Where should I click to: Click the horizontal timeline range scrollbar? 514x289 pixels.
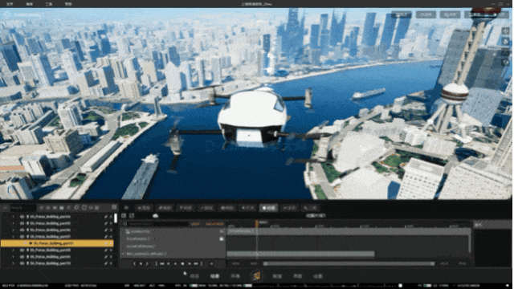coord(349,264)
